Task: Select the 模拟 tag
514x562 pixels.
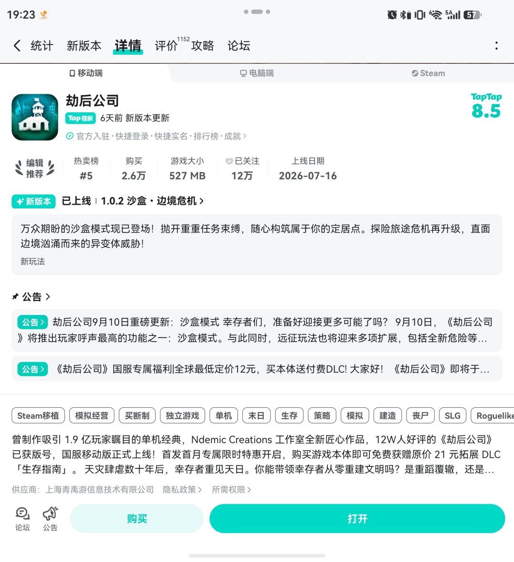Action: coord(355,416)
